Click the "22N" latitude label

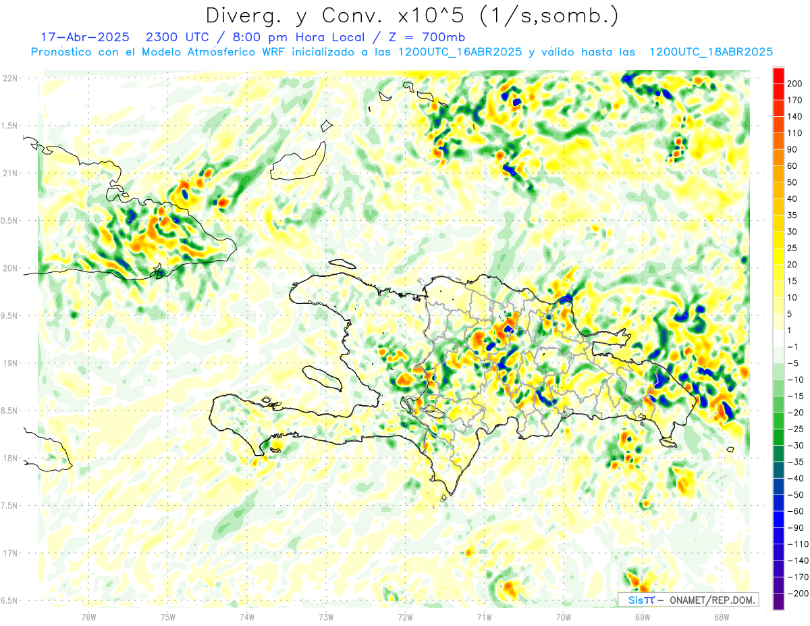[x=11, y=78]
